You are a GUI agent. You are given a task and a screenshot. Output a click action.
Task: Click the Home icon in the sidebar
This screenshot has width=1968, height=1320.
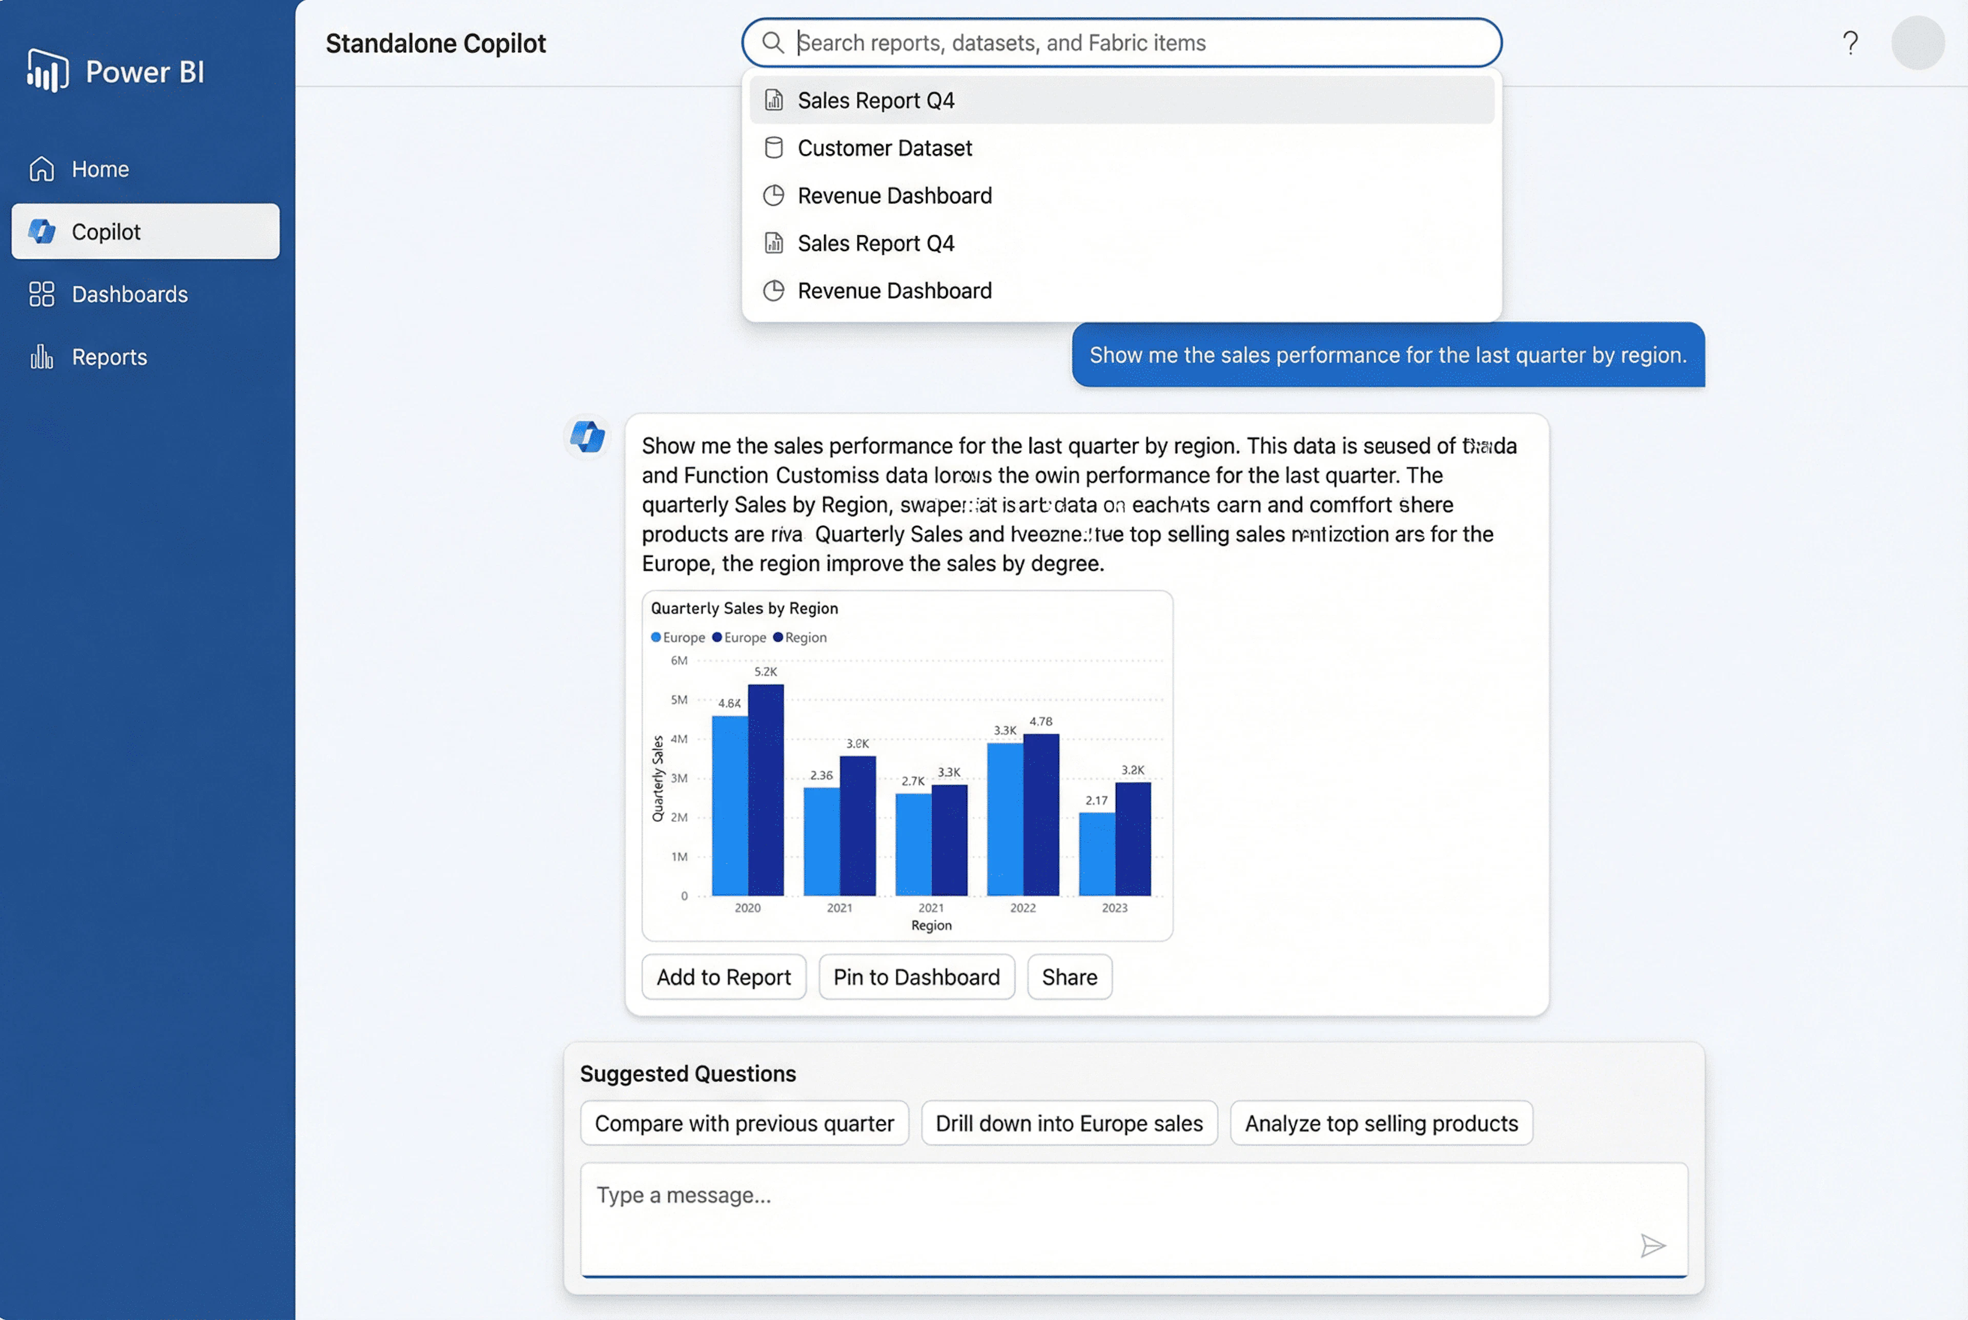pyautogui.click(x=41, y=169)
